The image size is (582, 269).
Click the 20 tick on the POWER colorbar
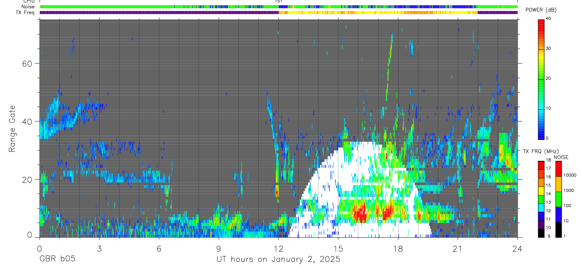pyautogui.click(x=548, y=78)
